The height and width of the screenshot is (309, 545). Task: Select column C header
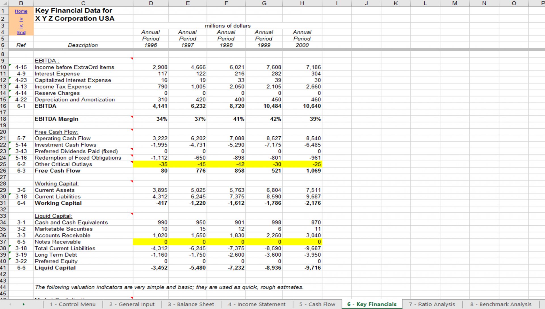[83, 3]
